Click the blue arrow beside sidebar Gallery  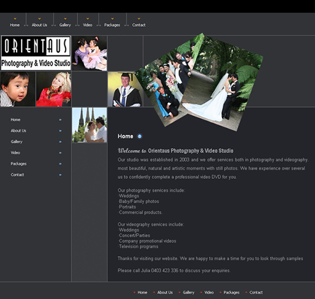coord(60,142)
